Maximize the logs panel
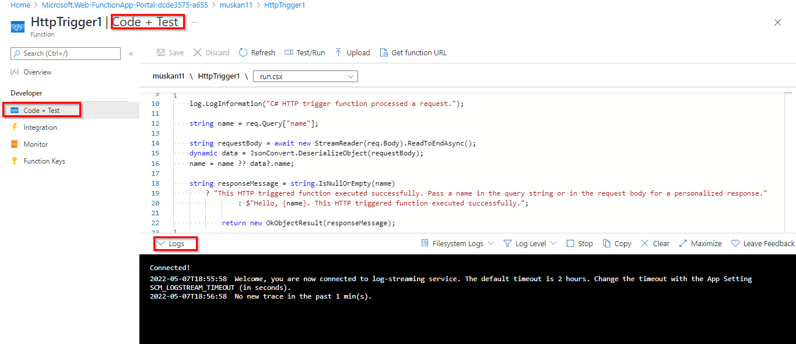The image size is (796, 344). click(x=700, y=244)
